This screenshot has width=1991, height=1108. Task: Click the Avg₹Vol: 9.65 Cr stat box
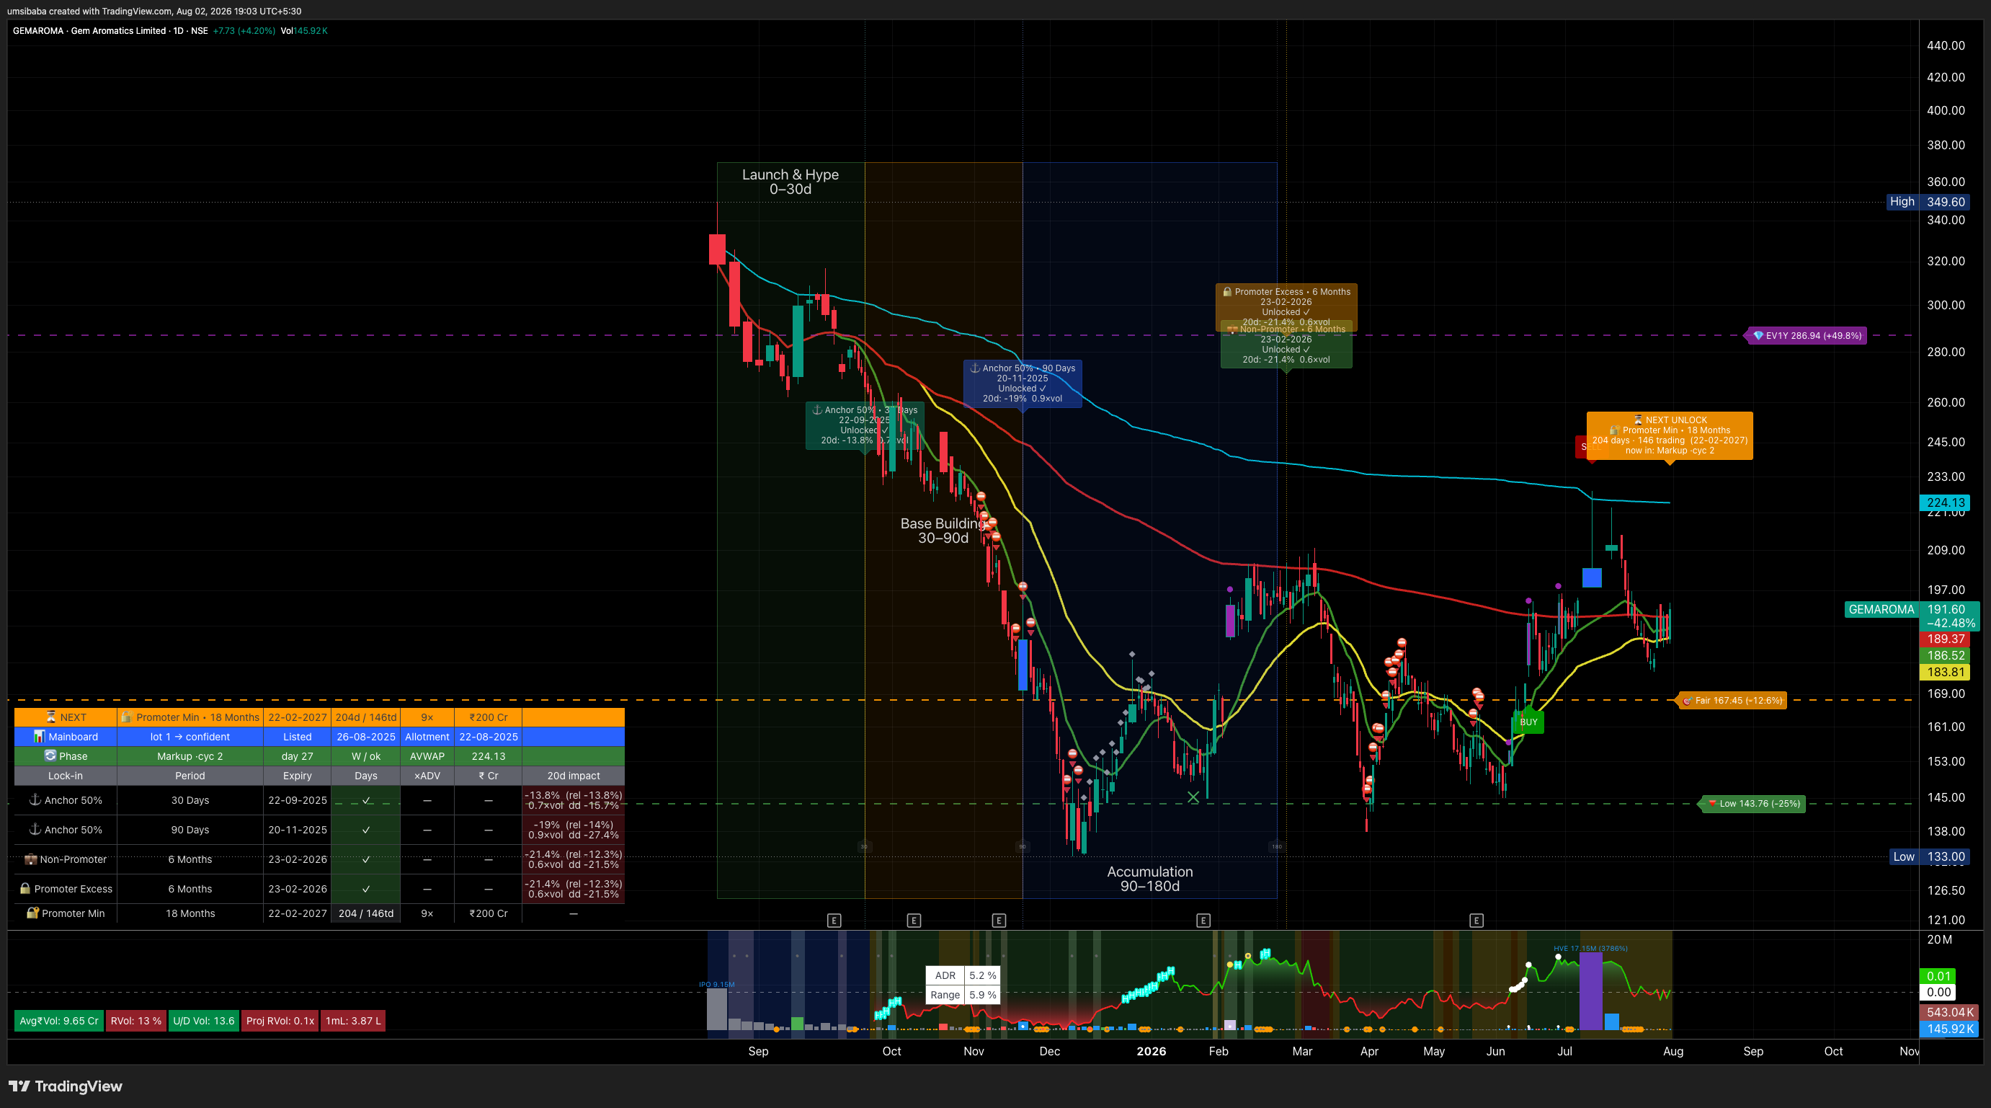(x=59, y=1021)
